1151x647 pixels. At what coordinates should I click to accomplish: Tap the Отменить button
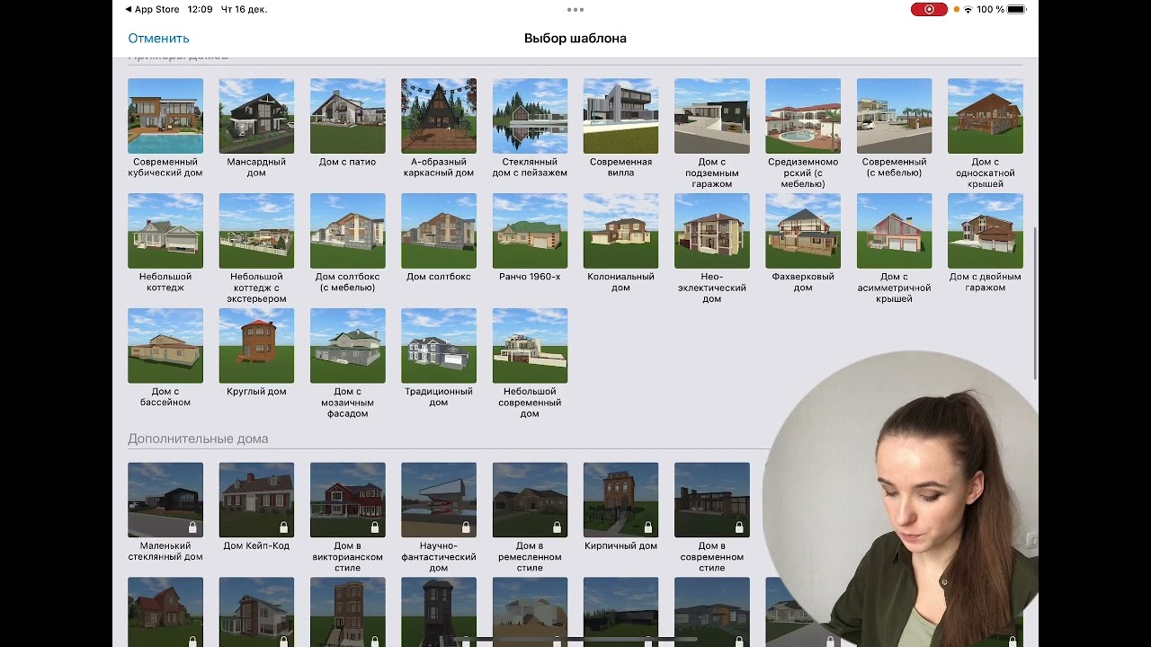click(x=158, y=39)
